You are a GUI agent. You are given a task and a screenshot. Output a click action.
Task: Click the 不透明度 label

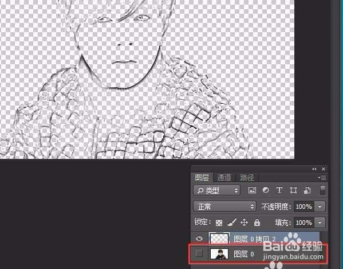coord(276,206)
